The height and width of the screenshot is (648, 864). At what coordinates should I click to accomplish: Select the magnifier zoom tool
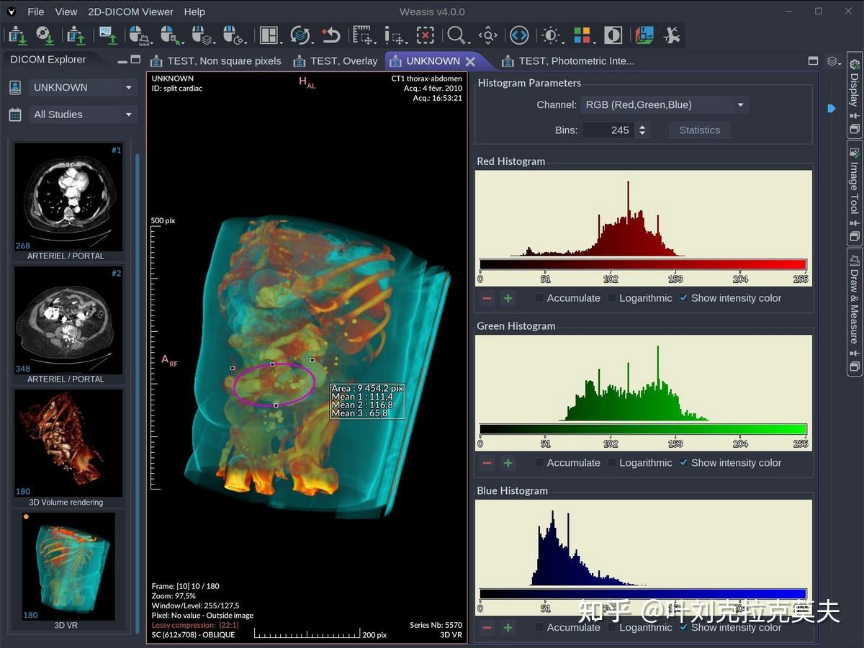pyautogui.click(x=456, y=35)
